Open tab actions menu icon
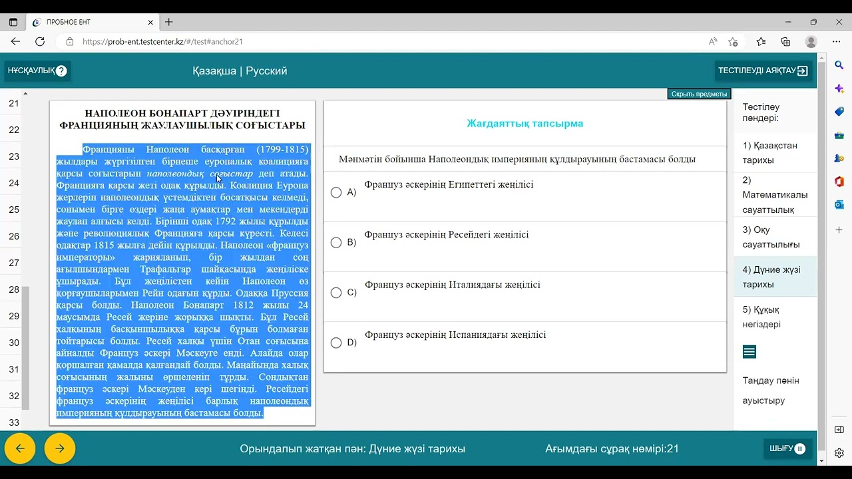Viewport: 852px width, 479px height. click(x=13, y=22)
